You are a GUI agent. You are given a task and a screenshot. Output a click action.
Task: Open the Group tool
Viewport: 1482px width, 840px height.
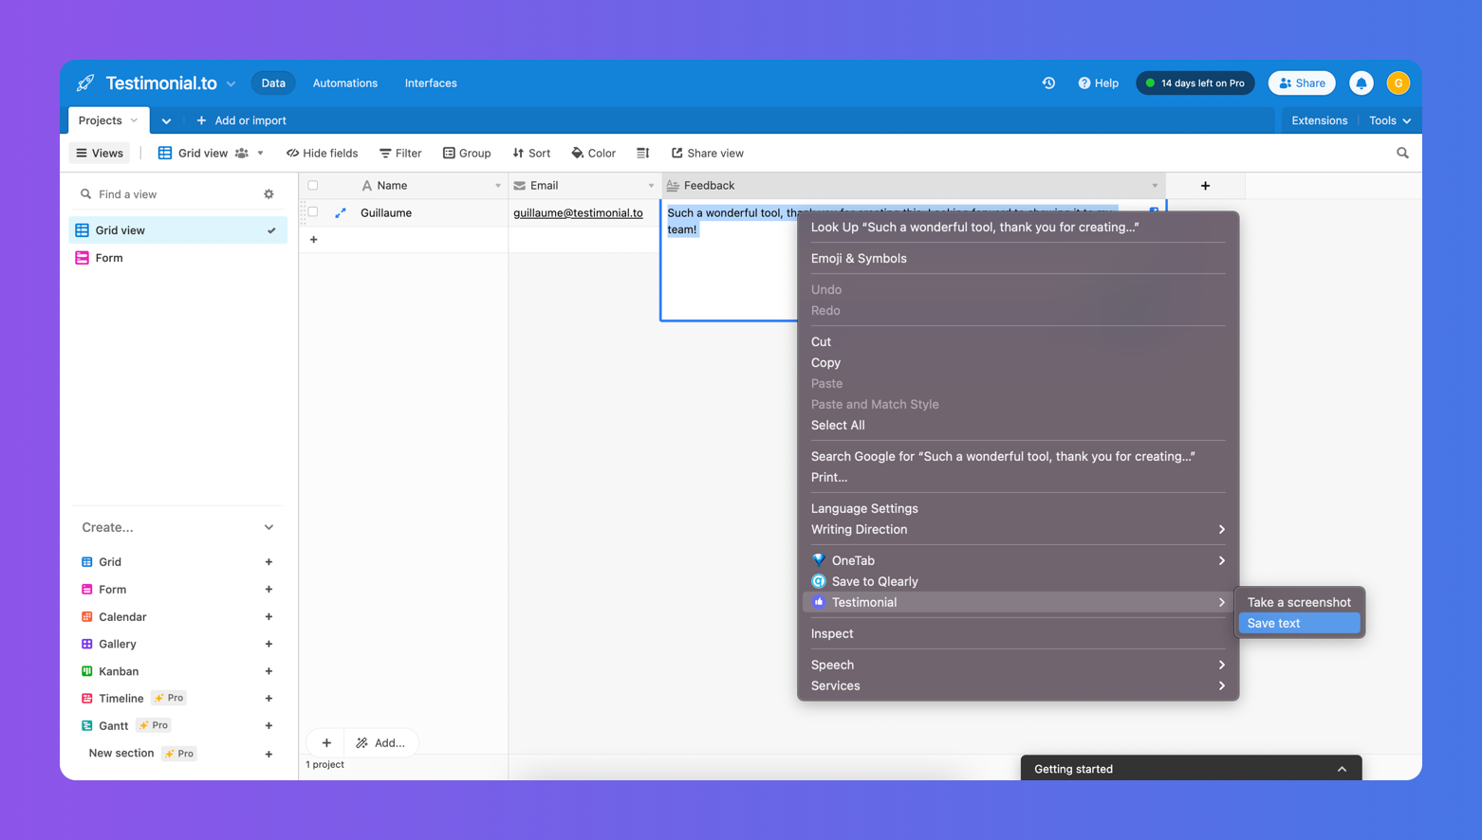467,153
